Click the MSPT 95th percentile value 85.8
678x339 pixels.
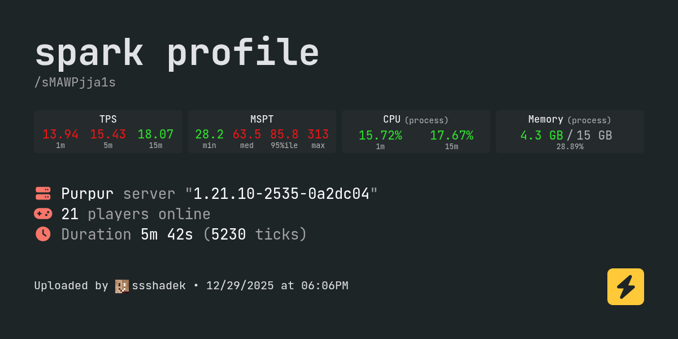[x=284, y=134]
